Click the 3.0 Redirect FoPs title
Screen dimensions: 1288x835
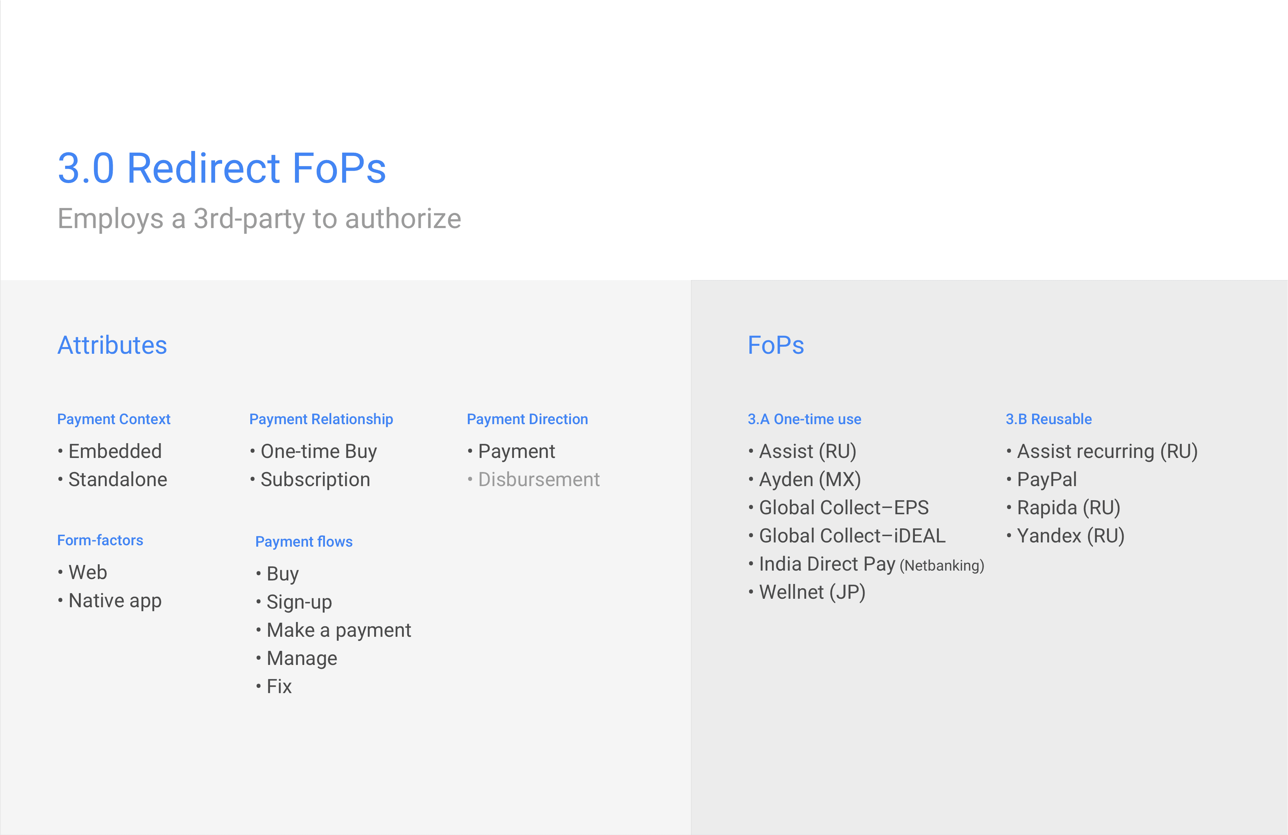coord(222,168)
